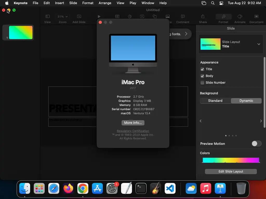Select the Dynamic background option
This screenshot has width=266, height=199.
pyautogui.click(x=246, y=101)
